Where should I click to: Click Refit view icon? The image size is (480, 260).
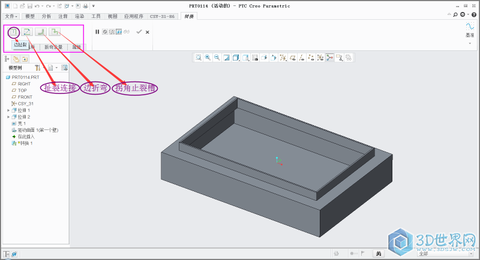pyautogui.click(x=199, y=58)
